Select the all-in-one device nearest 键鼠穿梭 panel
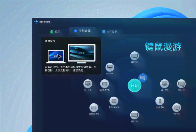This screenshot has width=196, height=132. click(110, 67)
